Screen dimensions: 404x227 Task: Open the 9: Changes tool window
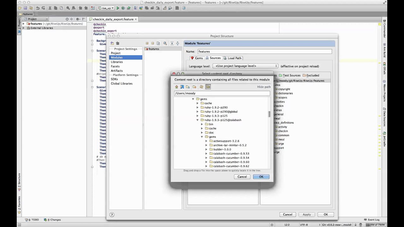pos(53,220)
